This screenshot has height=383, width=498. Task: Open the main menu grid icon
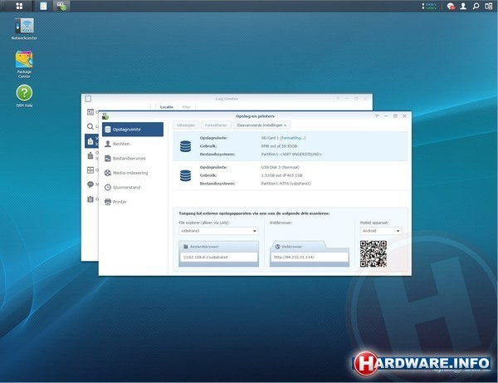pyautogui.click(x=19, y=6)
